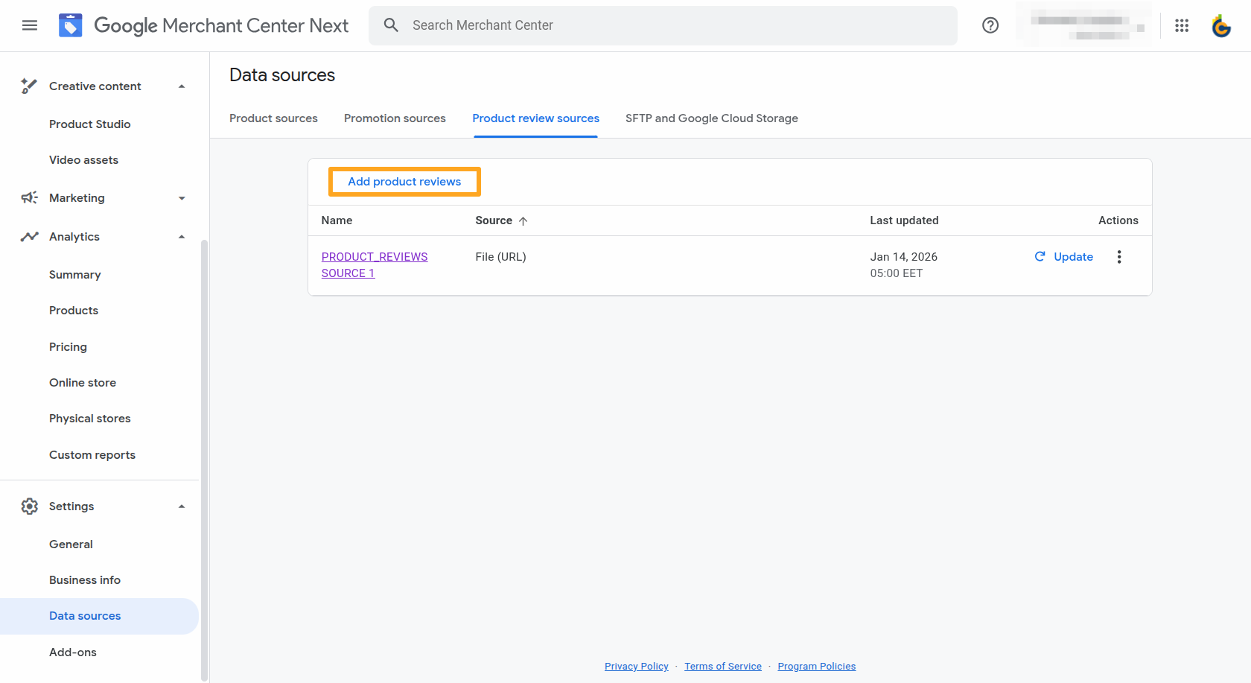Image resolution: width=1251 pixels, height=683 pixels.
Task: Click the Merchant Center logo icon
Action: point(69,25)
